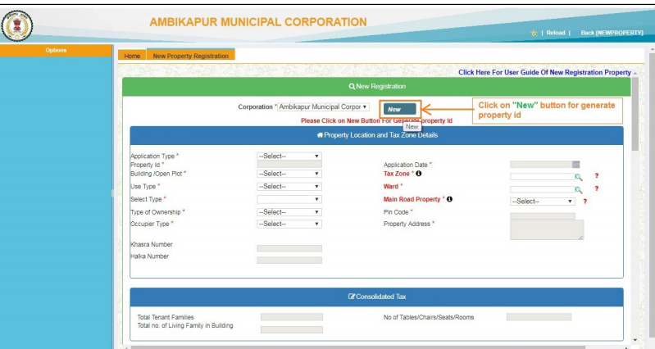Click the Tax Zone input field
This screenshot has height=349, width=655.
click(x=542, y=177)
